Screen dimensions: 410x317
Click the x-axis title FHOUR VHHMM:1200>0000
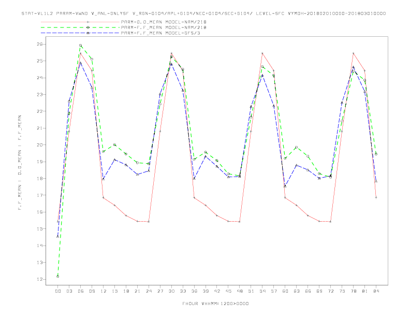215,304
